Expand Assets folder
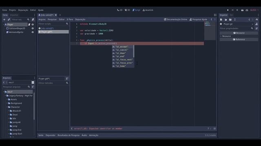This screenshot has width=261, height=146. [7, 99]
